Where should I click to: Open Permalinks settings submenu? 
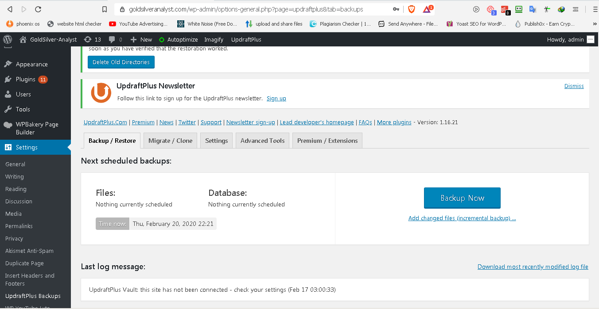point(19,226)
